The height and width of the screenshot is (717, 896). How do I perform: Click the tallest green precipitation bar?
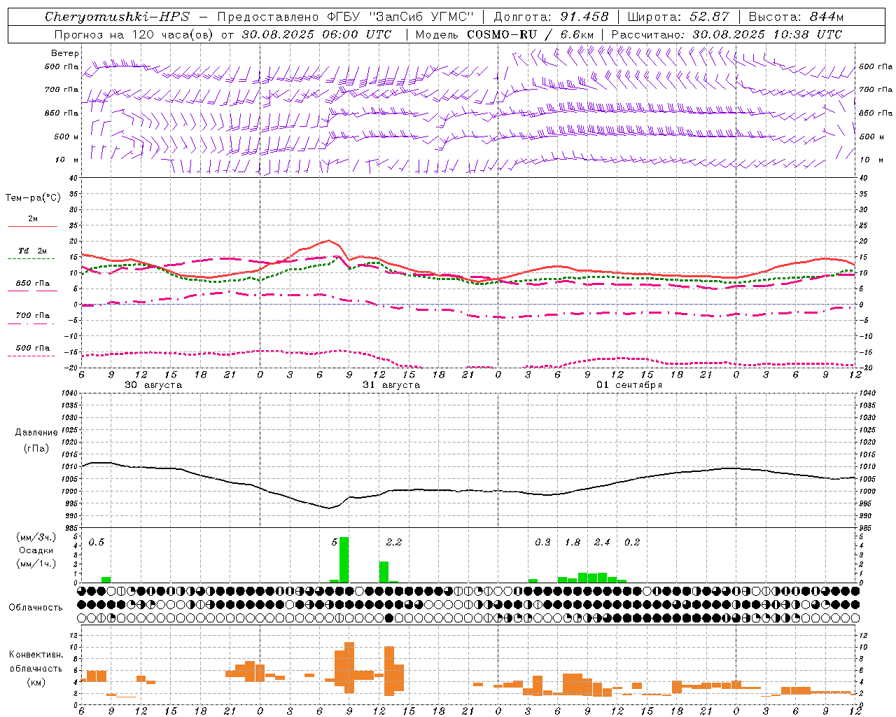344,560
